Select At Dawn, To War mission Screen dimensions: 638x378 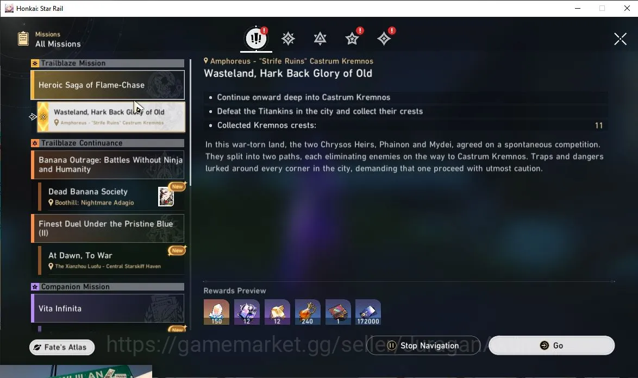pyautogui.click(x=111, y=260)
